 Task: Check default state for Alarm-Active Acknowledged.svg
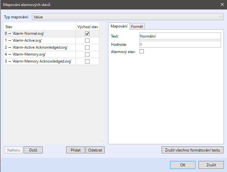87,47
